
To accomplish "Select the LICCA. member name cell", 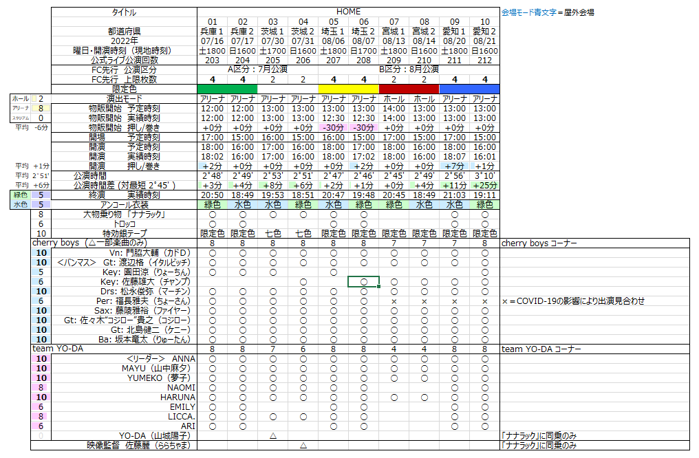I will click(124, 417).
